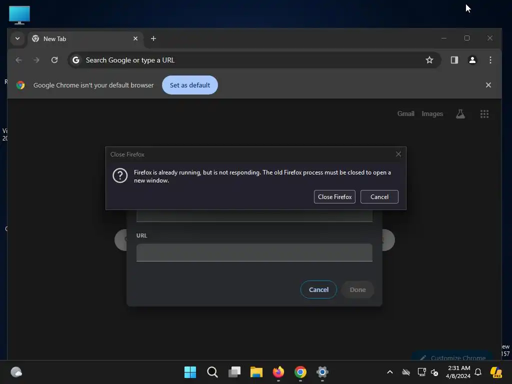Open Chrome side panel
The width and height of the screenshot is (512, 384).
454,60
